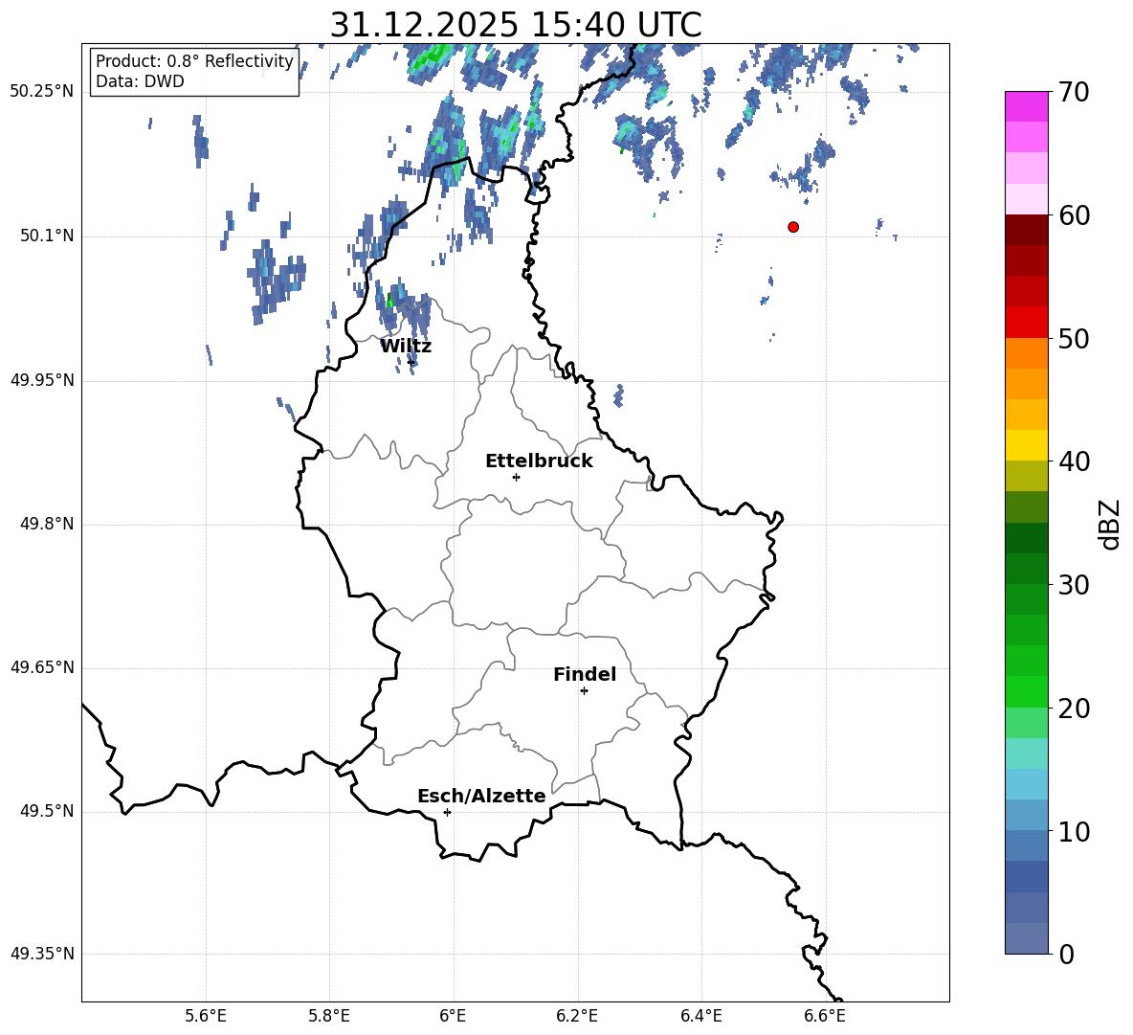
Task: Pick the magenta swatch at top of colorbar
Action: pos(1027,106)
